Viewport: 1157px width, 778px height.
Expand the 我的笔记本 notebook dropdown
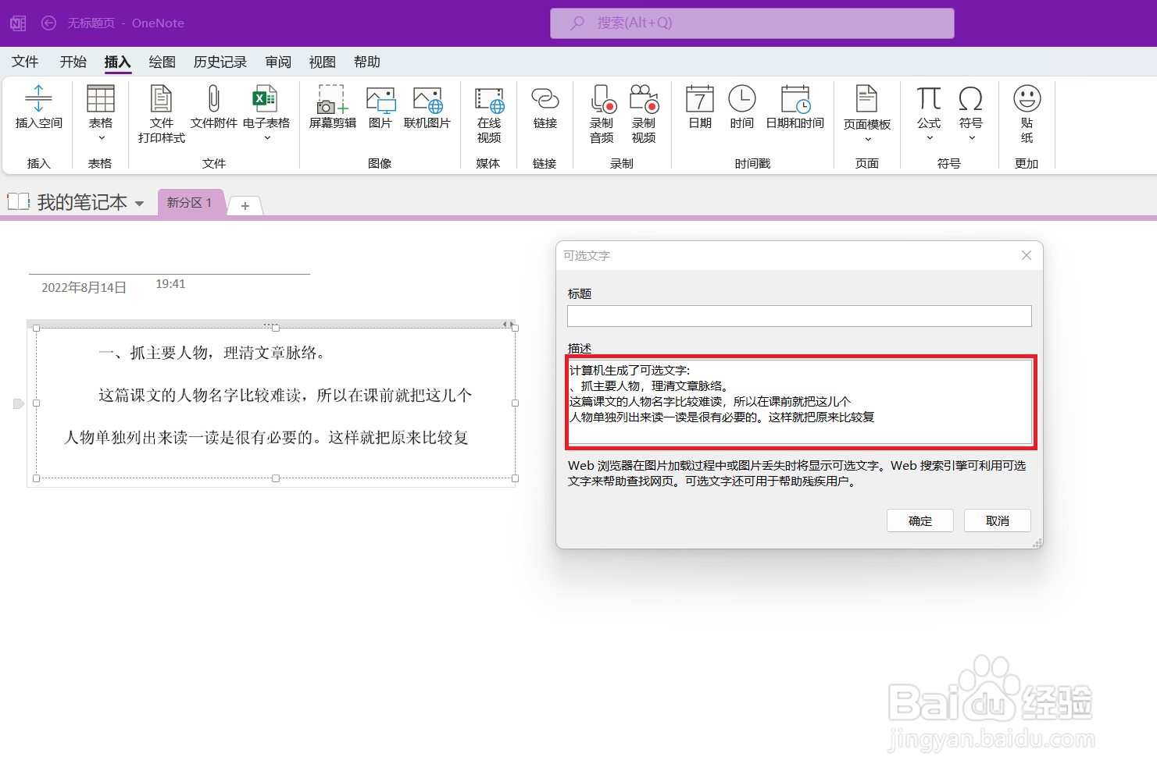pos(140,202)
